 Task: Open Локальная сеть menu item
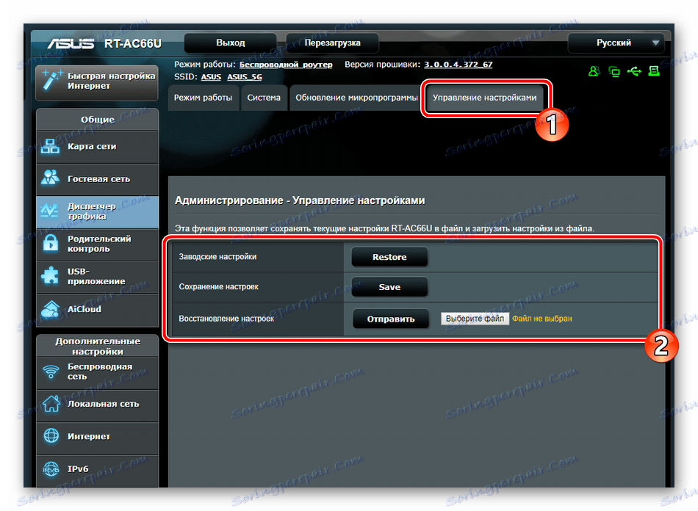coord(98,405)
